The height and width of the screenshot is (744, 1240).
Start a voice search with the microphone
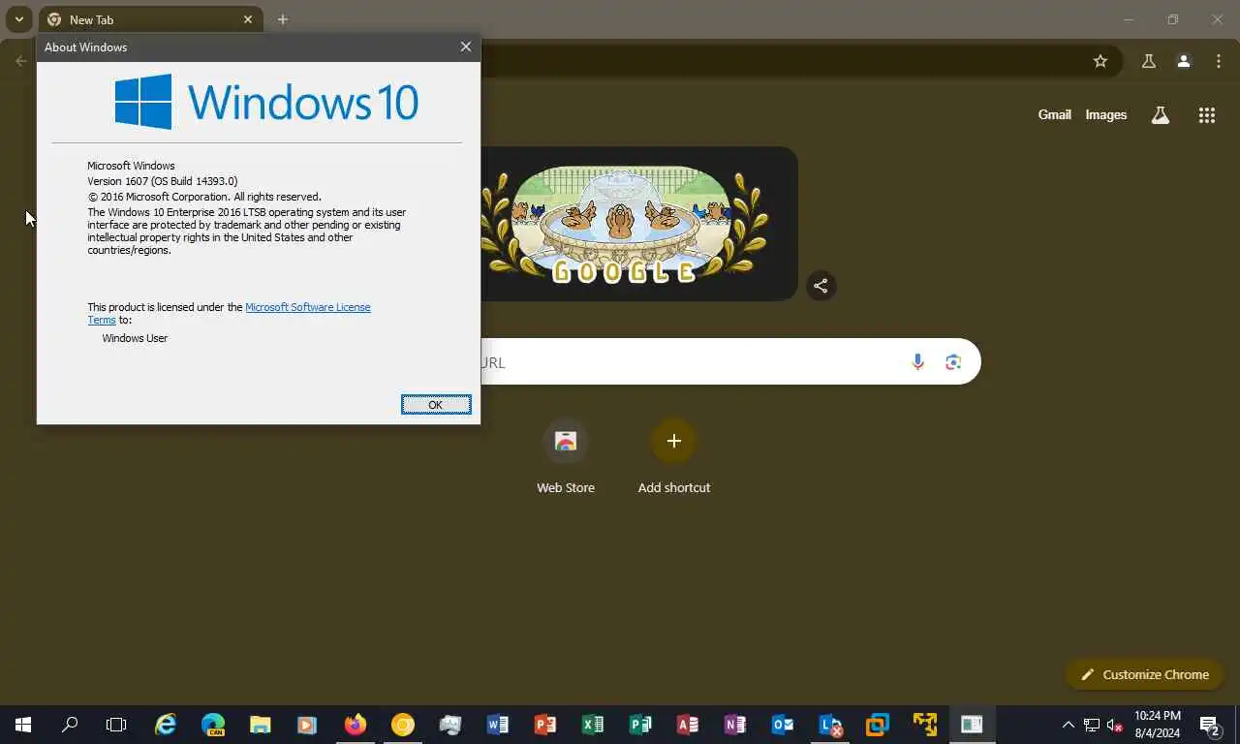[917, 362]
